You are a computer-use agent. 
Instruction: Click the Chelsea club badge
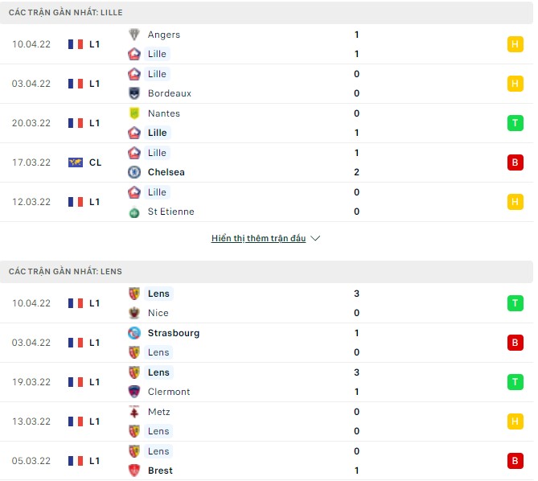coord(134,172)
